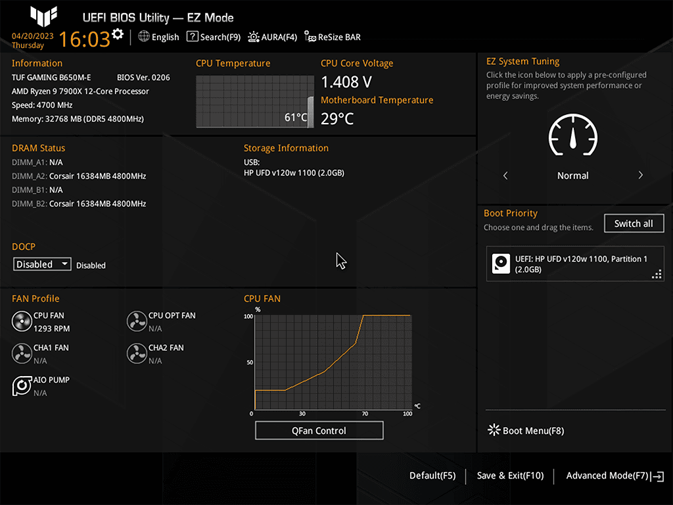
Task: Click the EZ System Tuning gauge icon
Action: pyautogui.click(x=573, y=135)
